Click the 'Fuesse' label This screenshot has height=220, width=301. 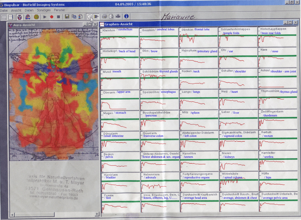109,195
